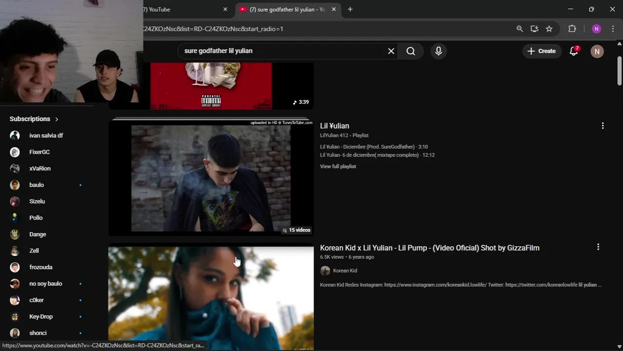
Task: Click frozouda channel avatar icon
Action: coord(15,267)
